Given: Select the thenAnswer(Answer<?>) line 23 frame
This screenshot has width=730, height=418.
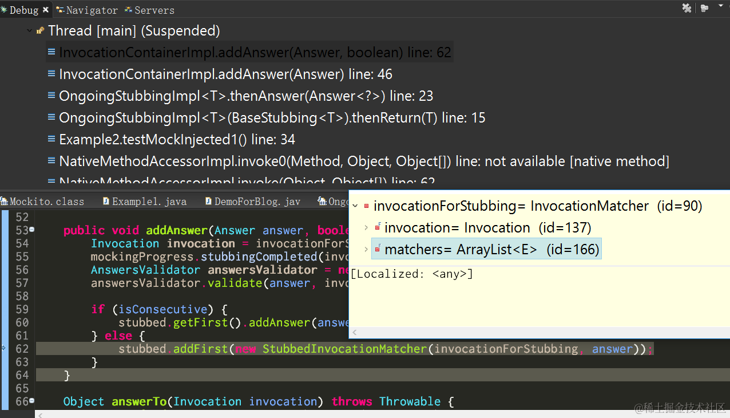Looking at the screenshot, I should 246,96.
